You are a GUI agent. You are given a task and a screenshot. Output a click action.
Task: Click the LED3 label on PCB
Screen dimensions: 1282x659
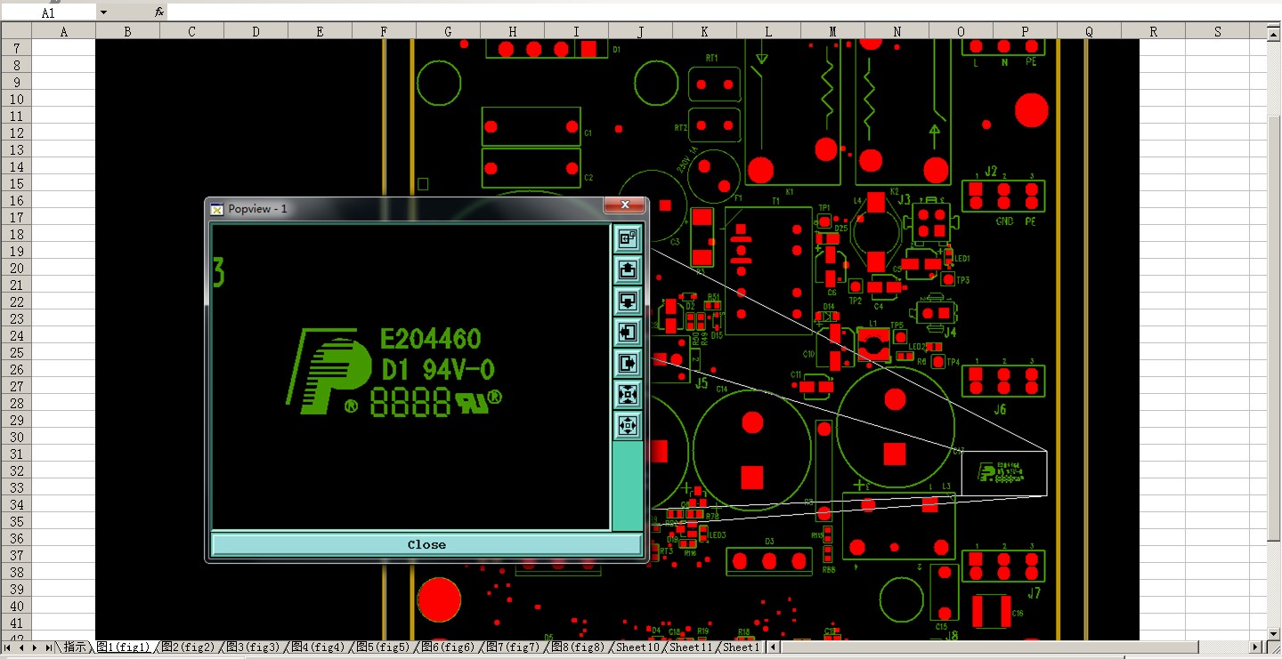coord(718,534)
